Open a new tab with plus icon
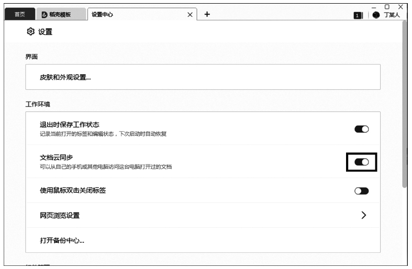The width and height of the screenshot is (412, 269). click(207, 14)
